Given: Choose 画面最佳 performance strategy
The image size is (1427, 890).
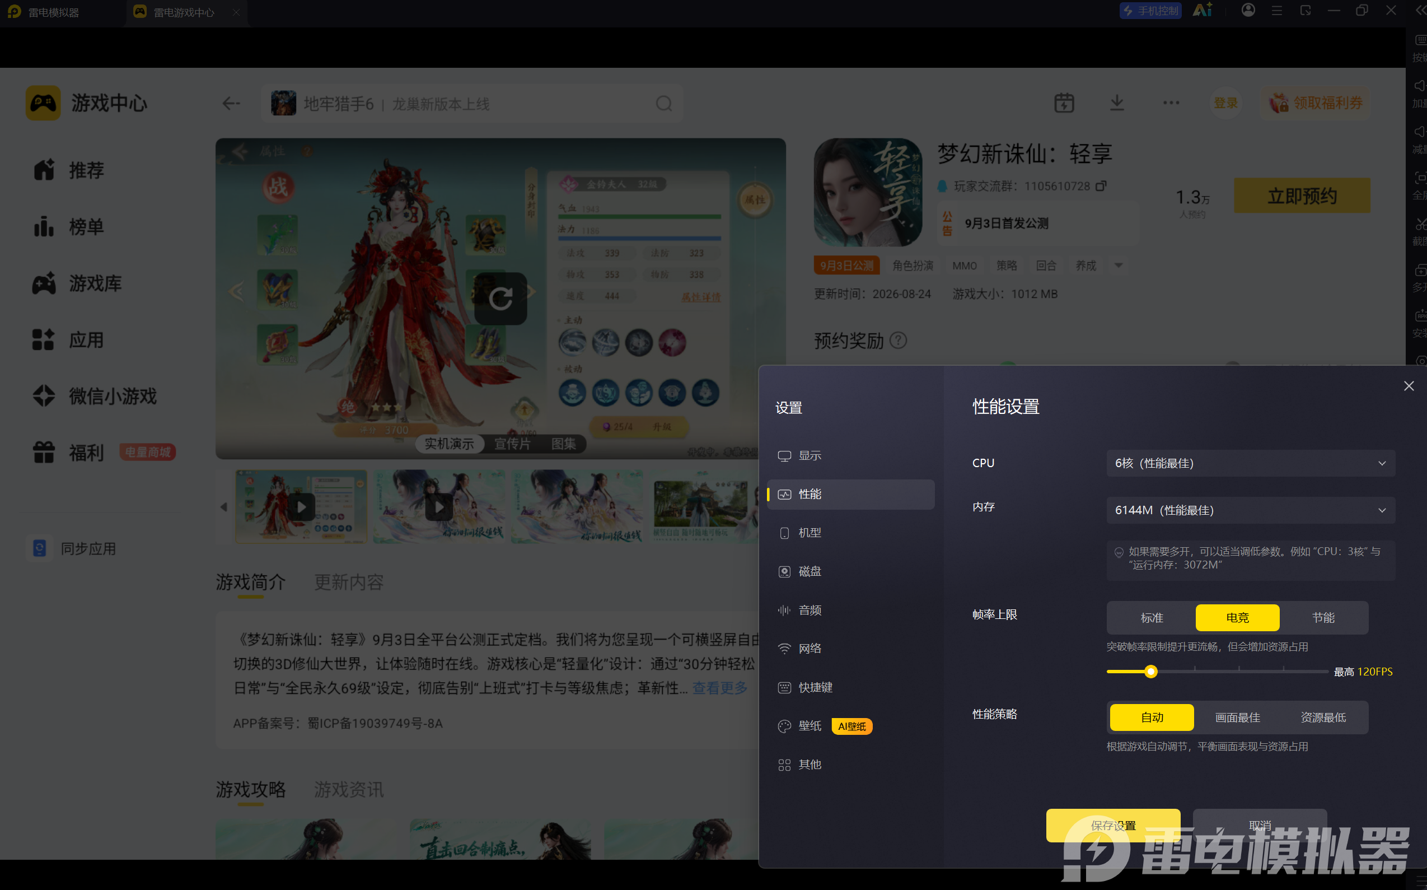Looking at the screenshot, I should [1237, 717].
